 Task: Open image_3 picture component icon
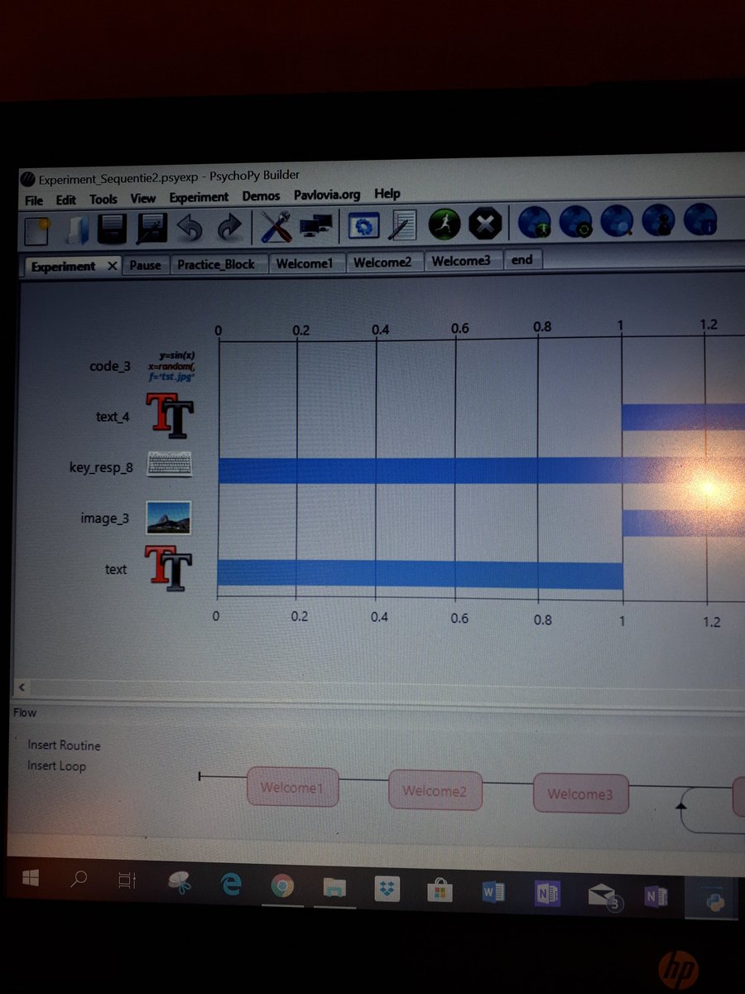point(169,518)
